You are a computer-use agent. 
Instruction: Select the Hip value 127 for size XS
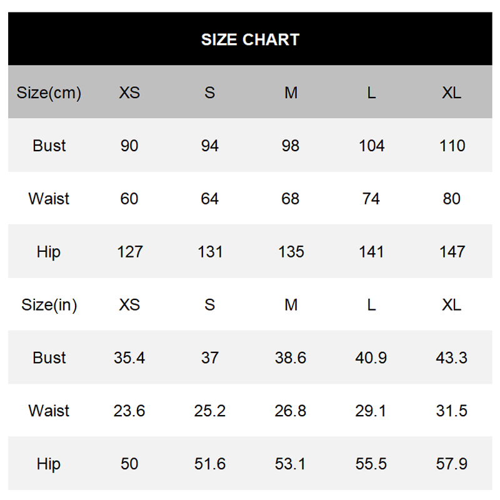pyautogui.click(x=130, y=252)
